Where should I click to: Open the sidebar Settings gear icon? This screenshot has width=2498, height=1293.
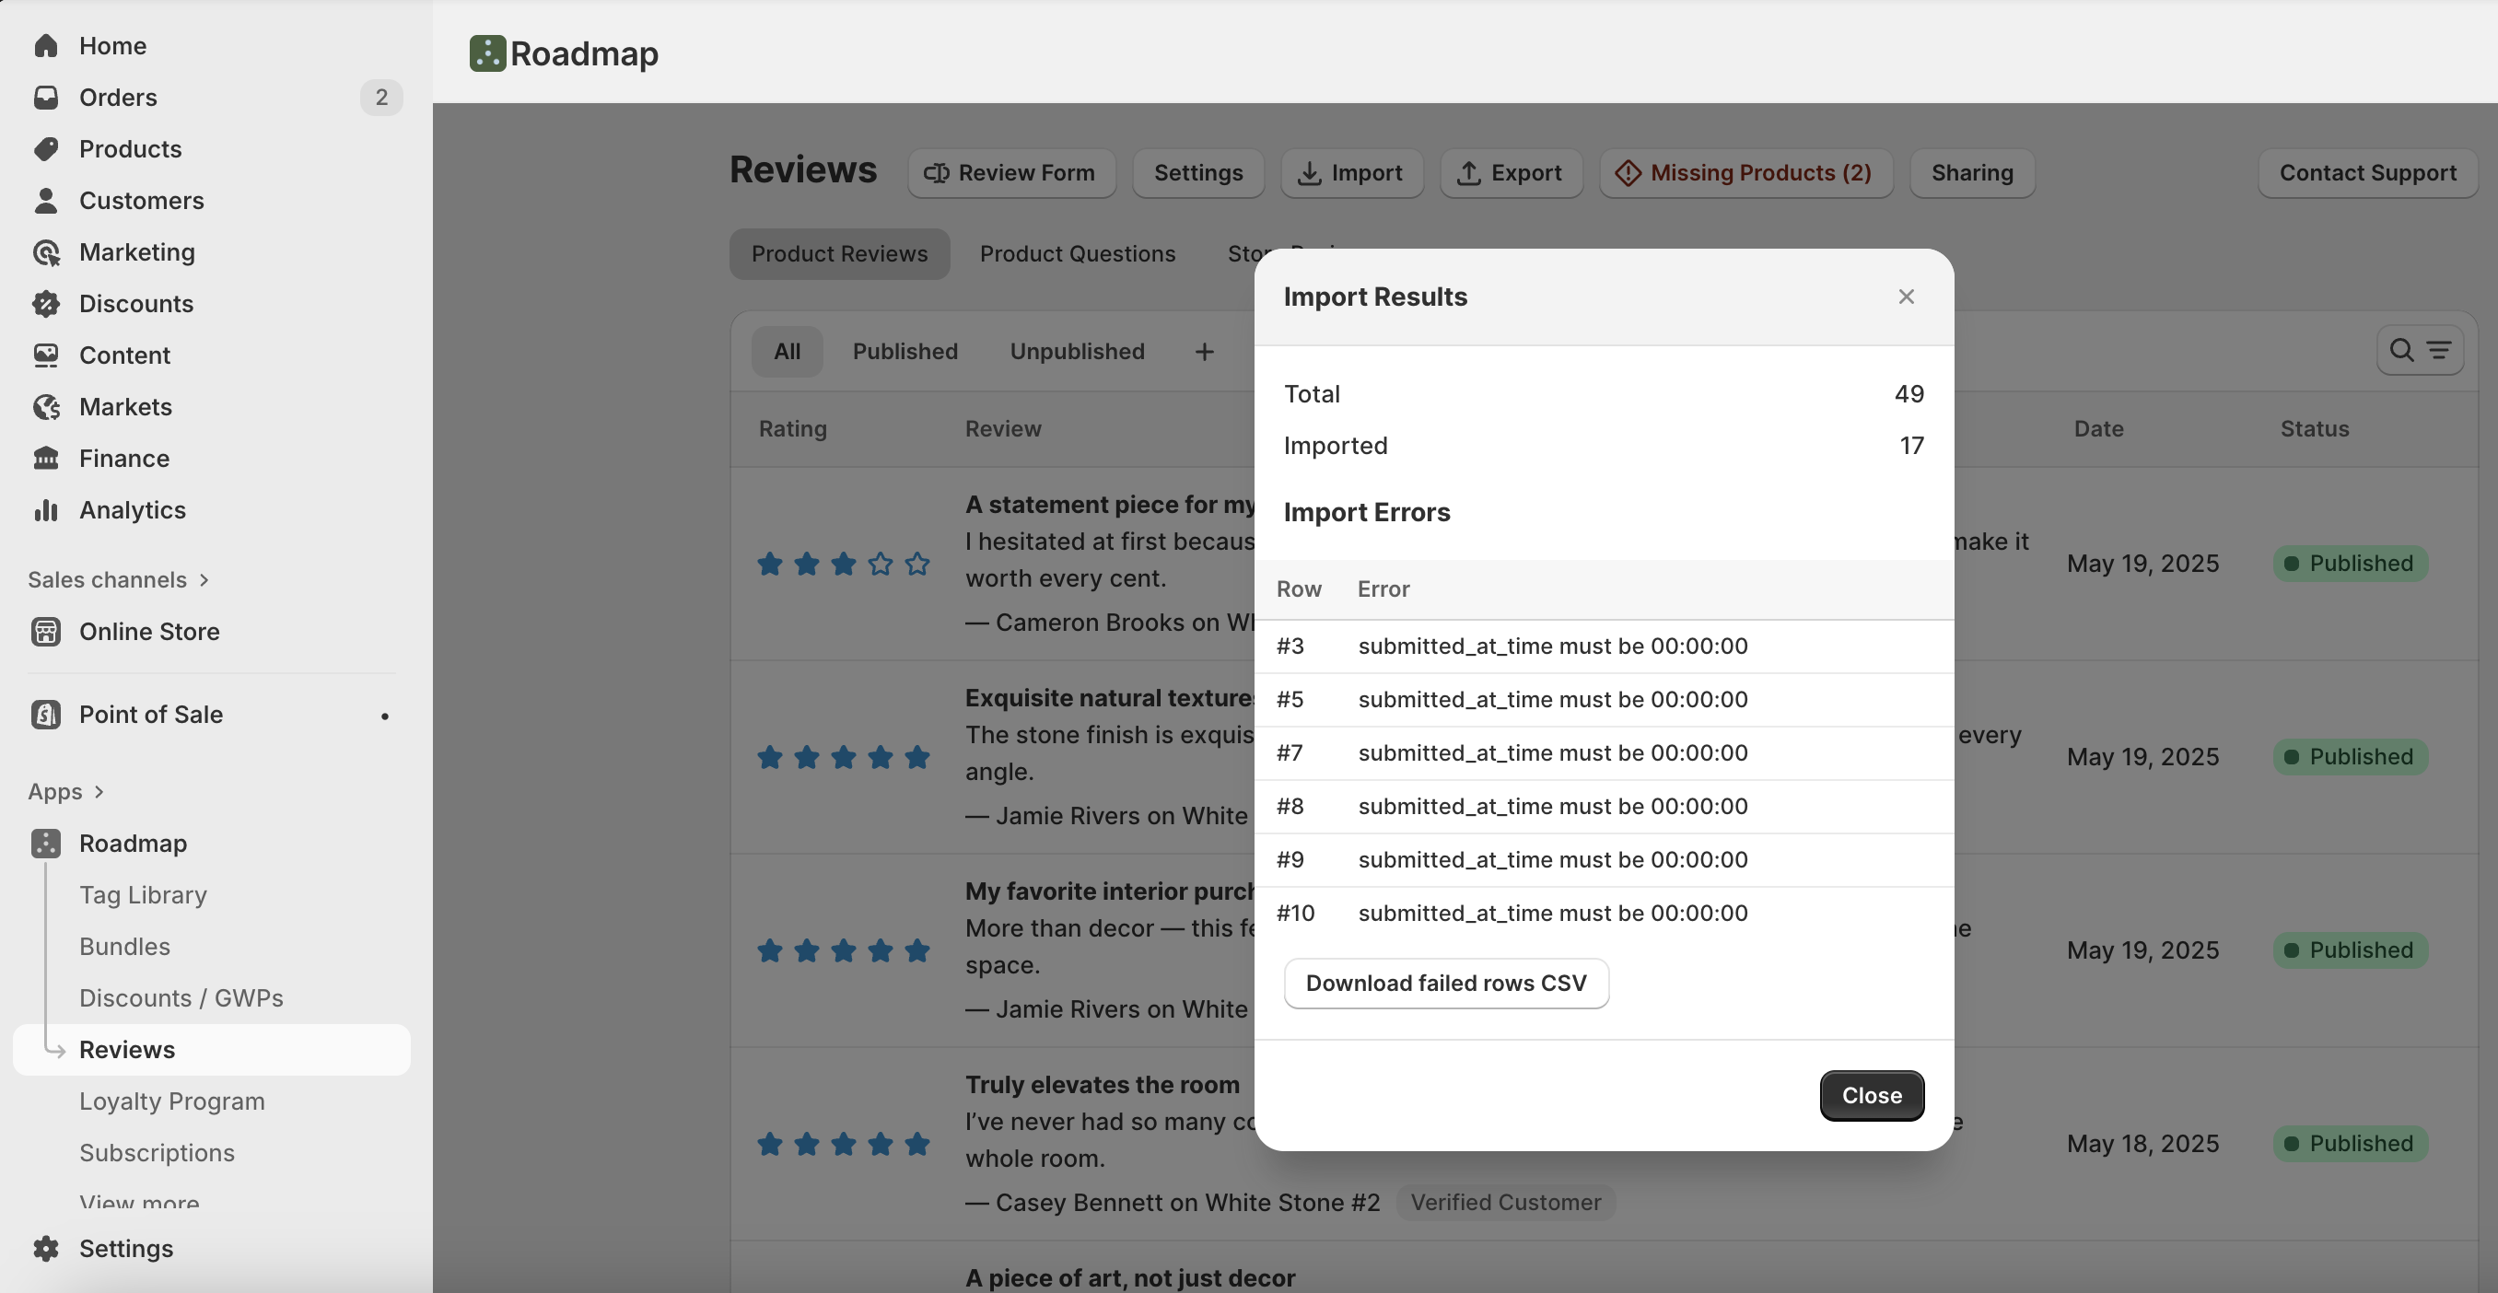point(45,1249)
